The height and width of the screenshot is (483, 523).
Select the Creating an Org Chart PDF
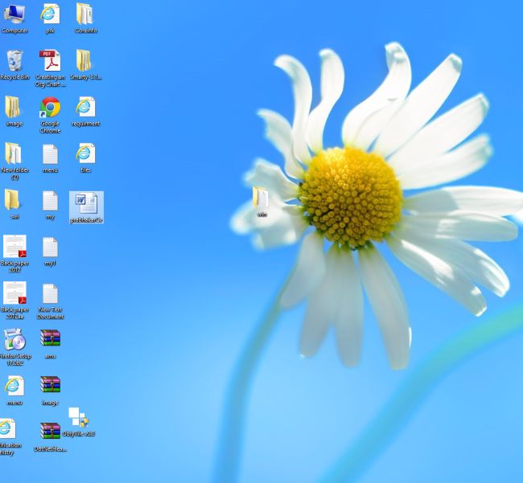coord(50,68)
